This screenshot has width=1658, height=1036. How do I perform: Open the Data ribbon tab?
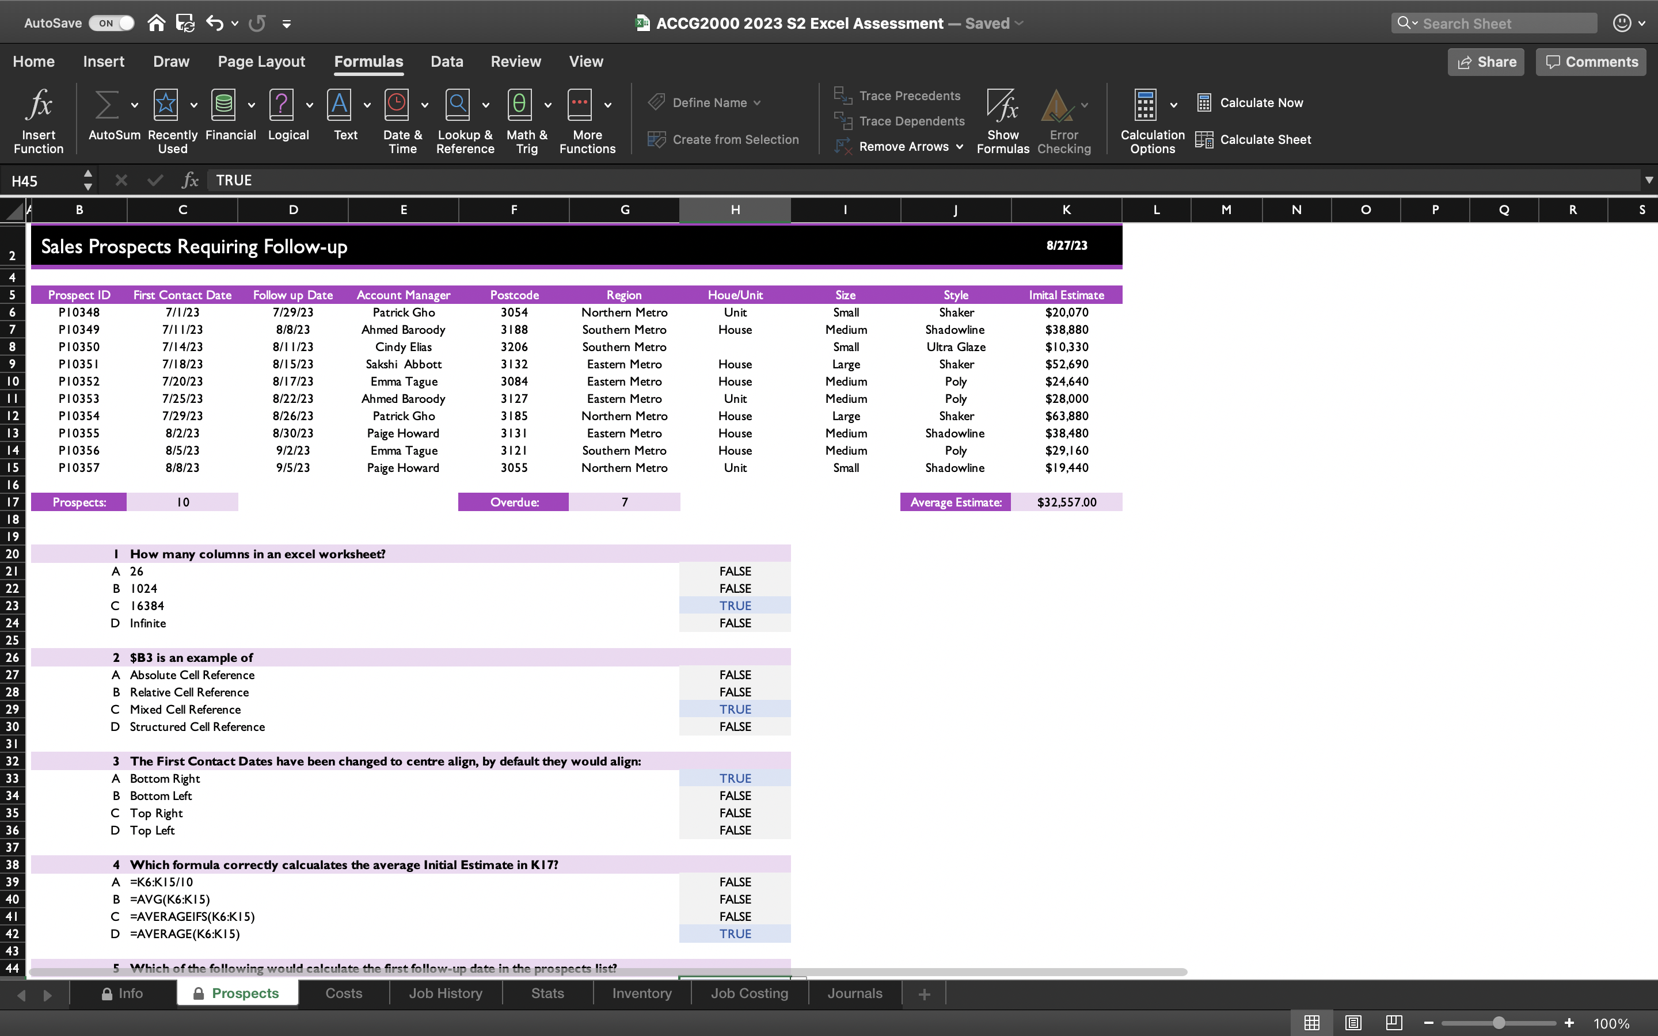coord(447,62)
